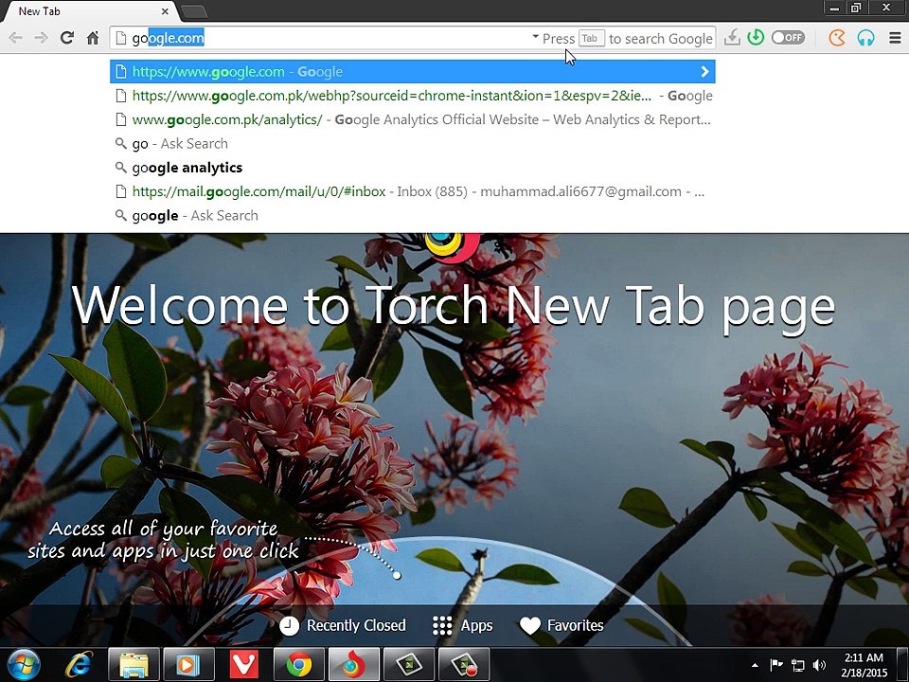Open a new tab button
Image resolution: width=909 pixels, height=682 pixels.
coord(193,11)
